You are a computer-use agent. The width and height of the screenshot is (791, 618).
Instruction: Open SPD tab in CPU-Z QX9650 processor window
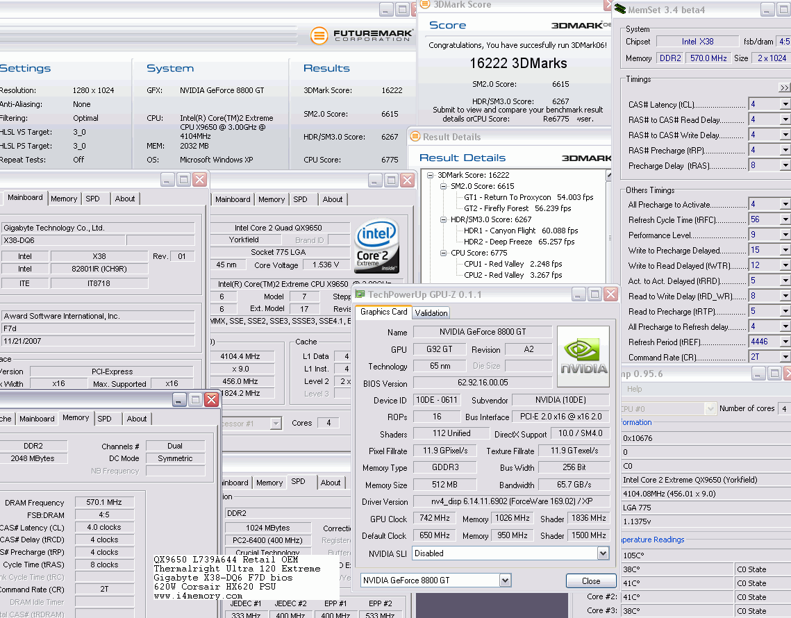click(300, 199)
